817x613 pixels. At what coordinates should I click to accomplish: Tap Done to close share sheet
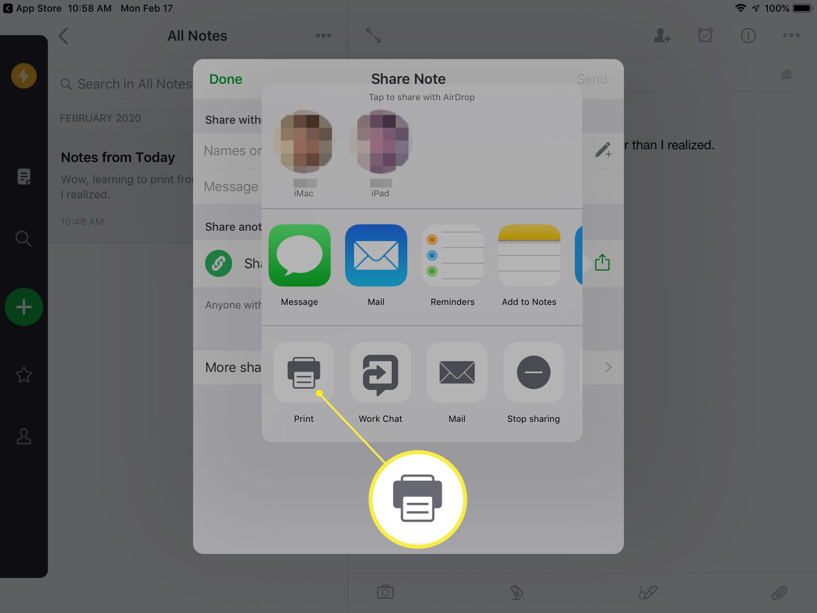(x=225, y=79)
